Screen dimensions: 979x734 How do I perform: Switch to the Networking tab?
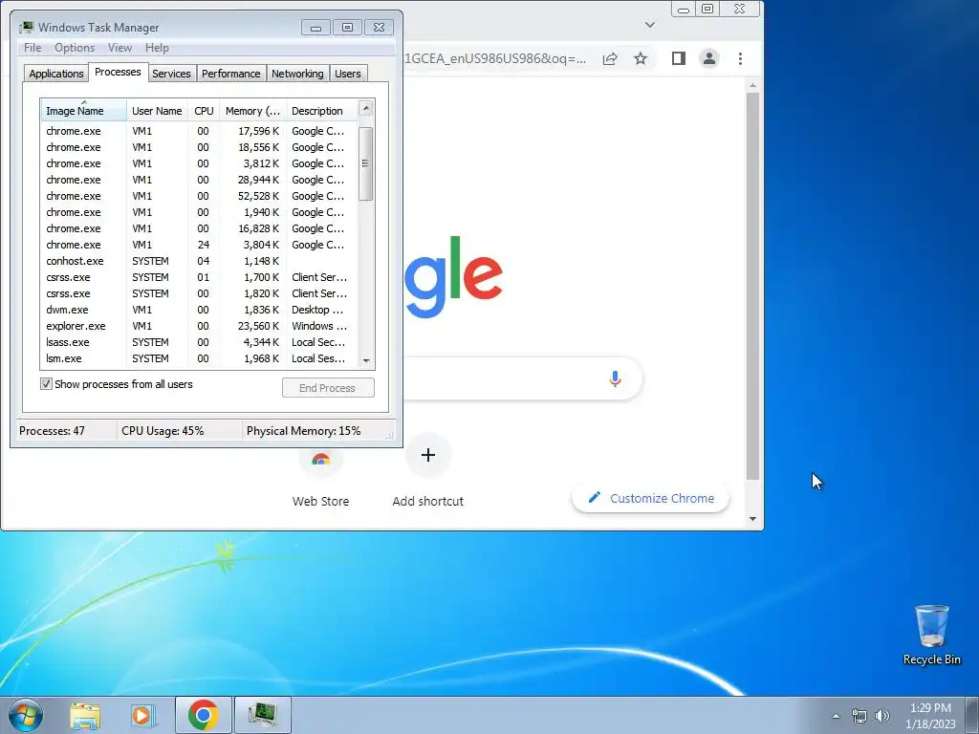tap(298, 74)
